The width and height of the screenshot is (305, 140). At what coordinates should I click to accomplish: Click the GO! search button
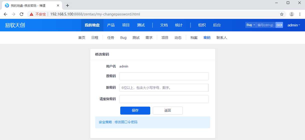(279, 25)
